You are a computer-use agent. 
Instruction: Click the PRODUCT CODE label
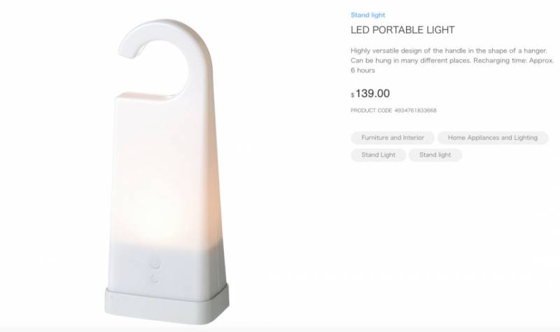click(x=371, y=110)
